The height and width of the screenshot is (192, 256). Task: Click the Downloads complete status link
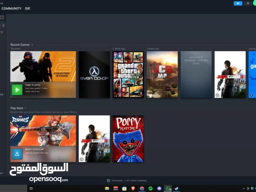coord(130,181)
